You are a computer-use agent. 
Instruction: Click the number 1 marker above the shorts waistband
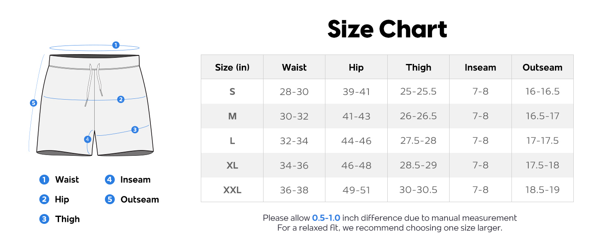pos(116,45)
